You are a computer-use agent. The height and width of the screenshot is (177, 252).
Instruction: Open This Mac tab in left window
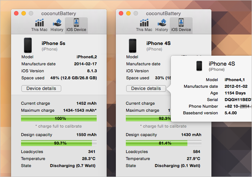tap(39, 25)
